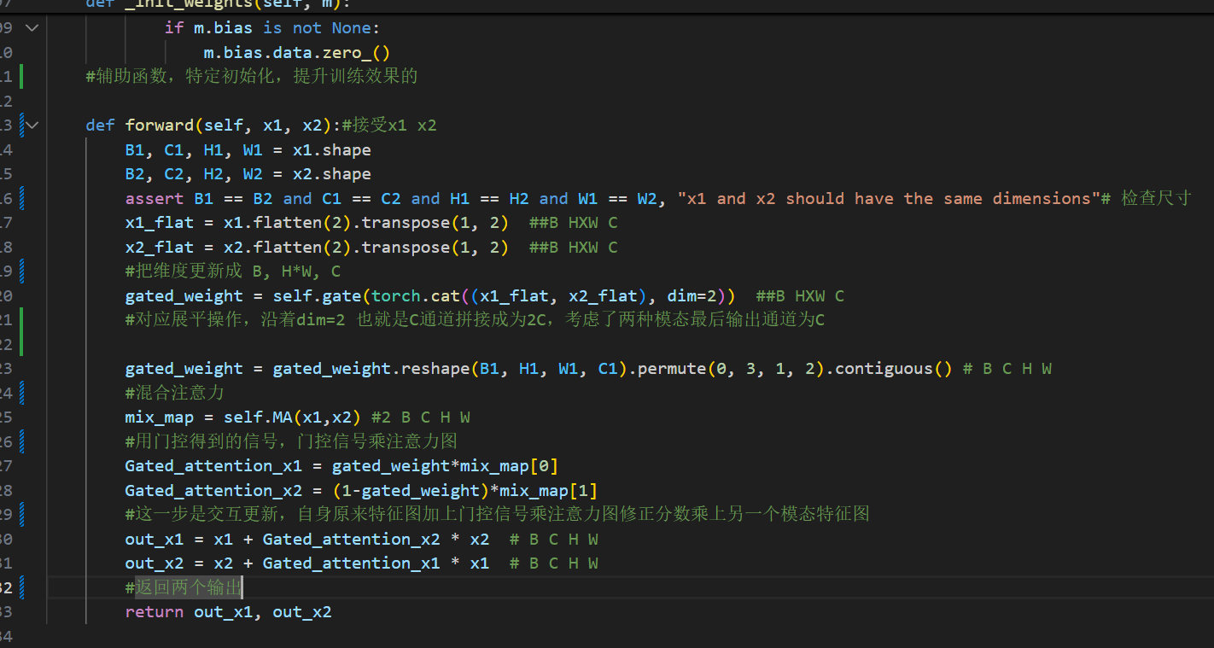The image size is (1214, 648).
Task: Click 'self.gate' in the gated_weight assignment
Action: (x=317, y=296)
